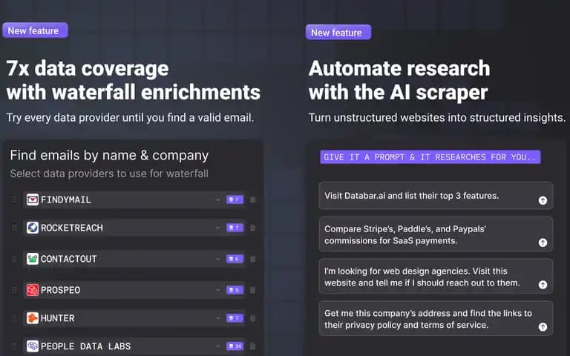This screenshot has width=570, height=356.
Task: Grab the drag handle beside People Data Labs
Action: [x=15, y=346]
